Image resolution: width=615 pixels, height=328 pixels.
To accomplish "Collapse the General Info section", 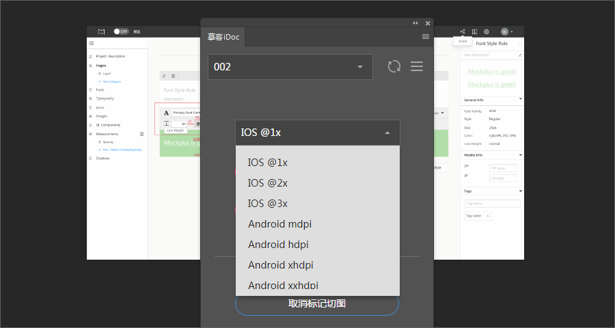I will tap(521, 99).
